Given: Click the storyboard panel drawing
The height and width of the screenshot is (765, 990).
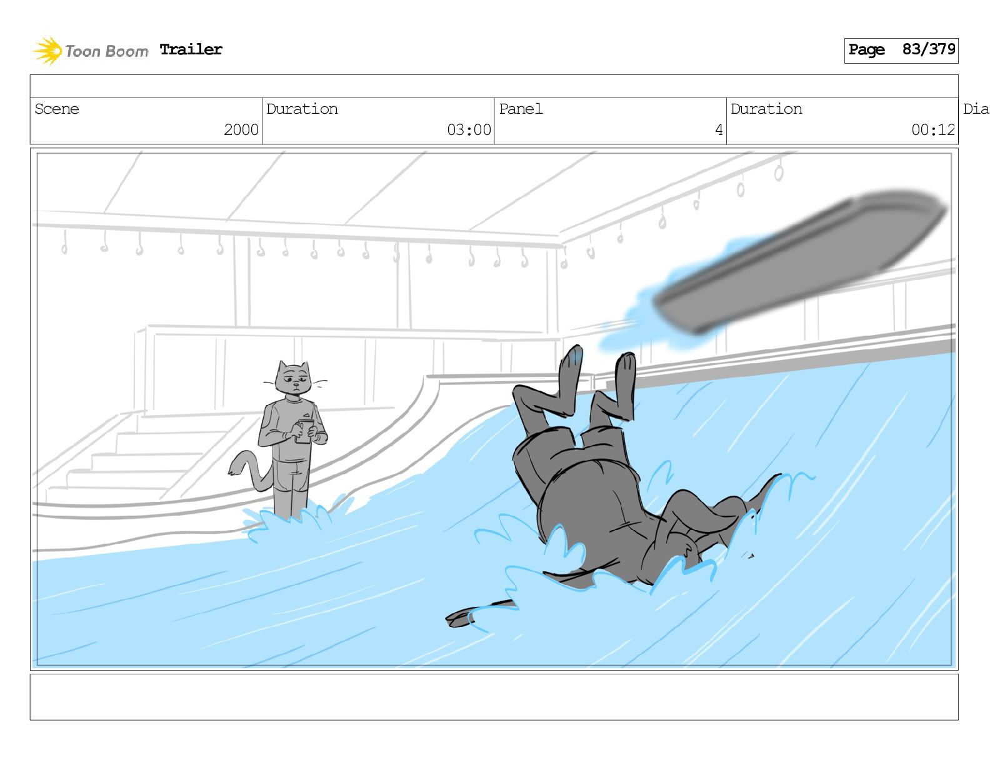Looking at the screenshot, I should coord(494,409).
